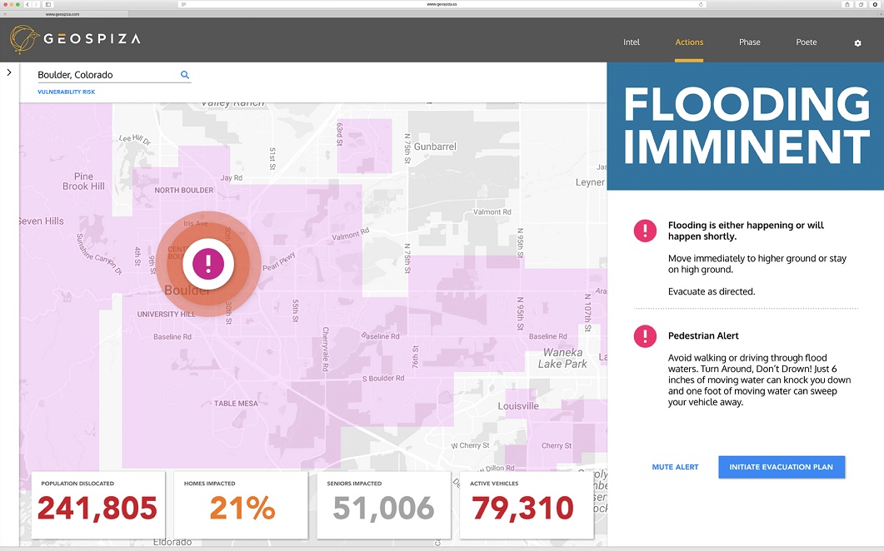Click the Jay Rd map label
884x551 pixels.
(231, 178)
